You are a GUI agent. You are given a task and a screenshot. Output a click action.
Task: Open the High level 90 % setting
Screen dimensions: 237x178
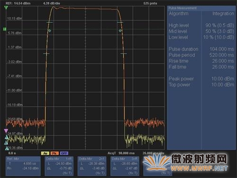201,25
